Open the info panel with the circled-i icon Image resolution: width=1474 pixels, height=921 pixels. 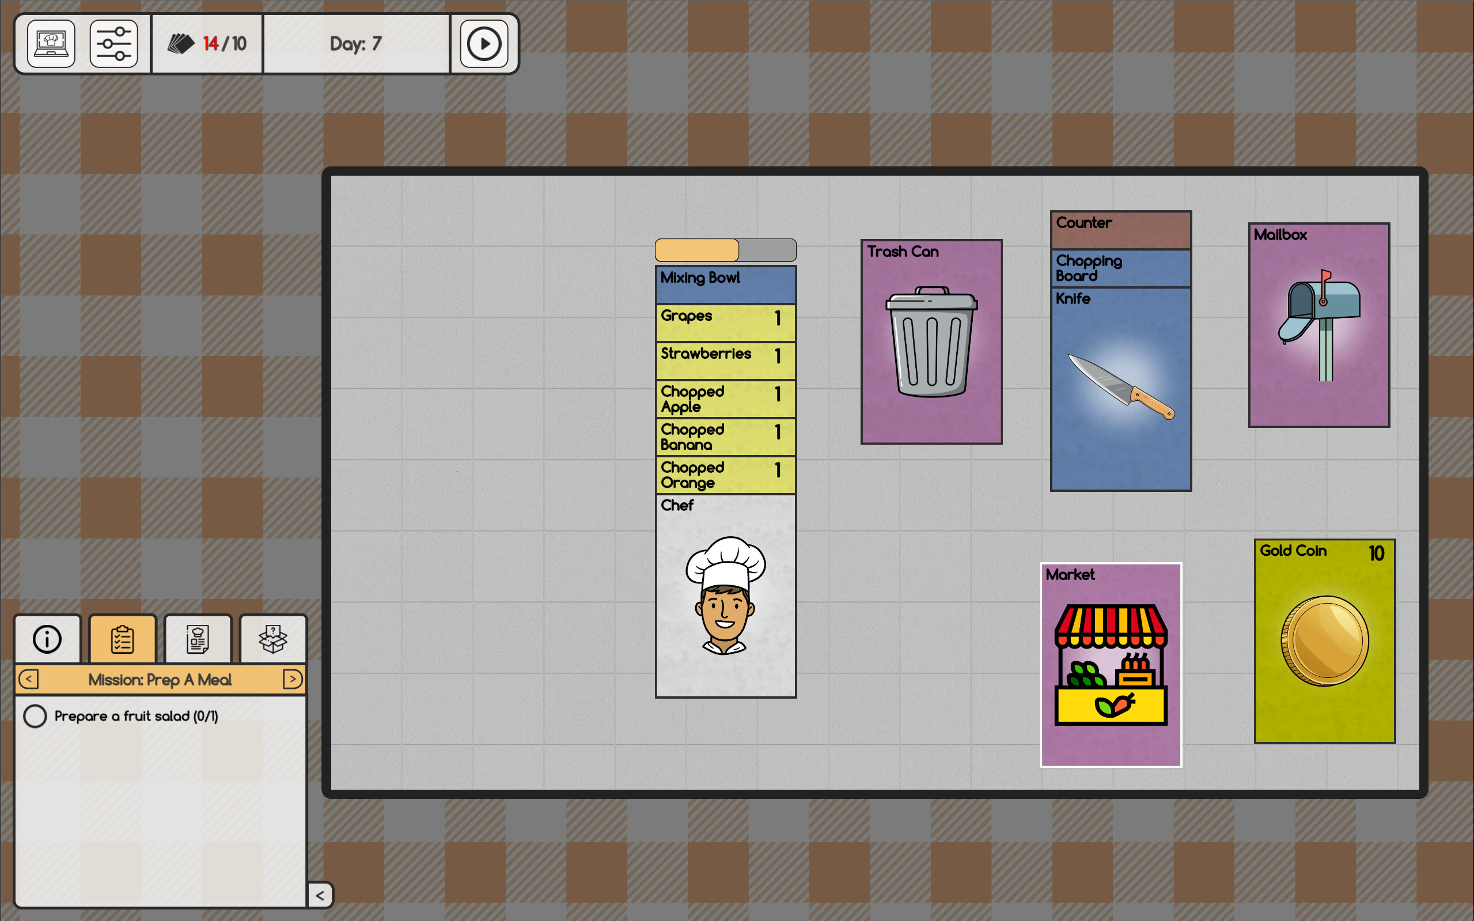click(x=47, y=639)
